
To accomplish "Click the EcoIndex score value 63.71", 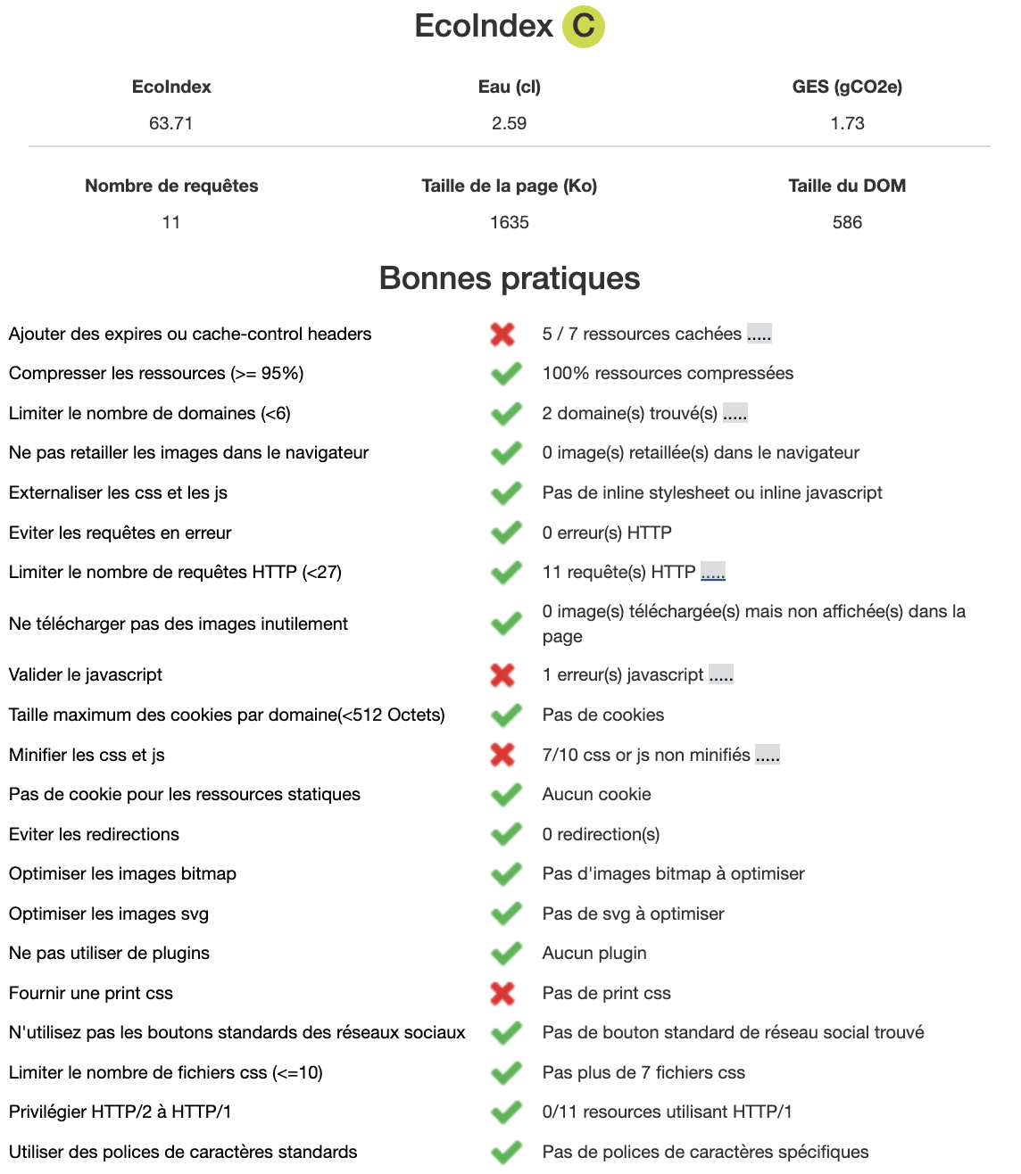I will tap(171, 123).
